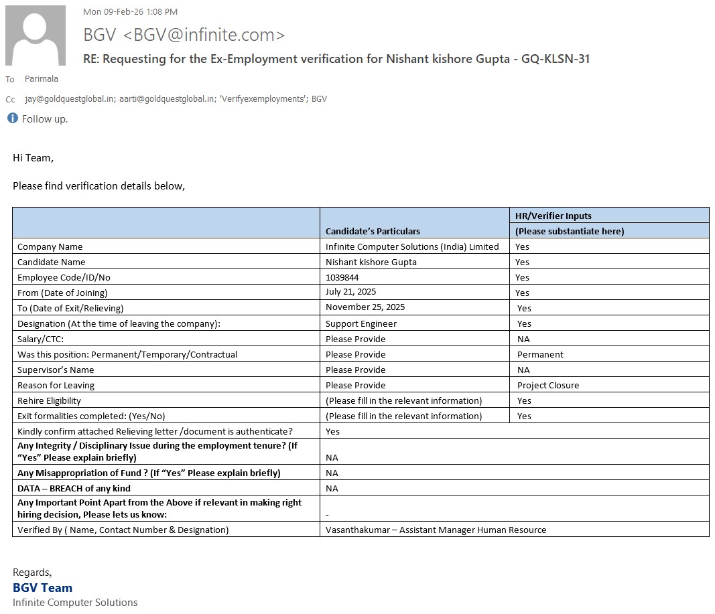
Task: Click the Misappropriation of Fund question
Action: coord(149,473)
